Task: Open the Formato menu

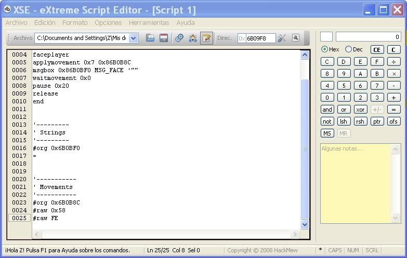Action: pos(75,23)
